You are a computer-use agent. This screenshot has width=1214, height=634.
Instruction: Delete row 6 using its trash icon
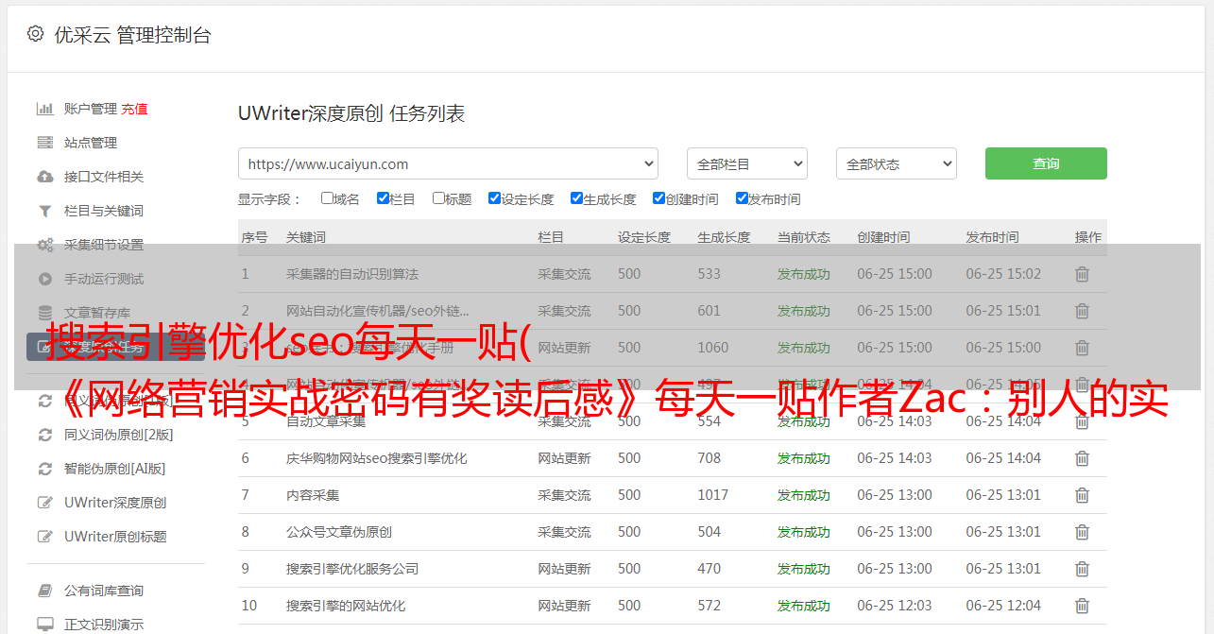1082,458
